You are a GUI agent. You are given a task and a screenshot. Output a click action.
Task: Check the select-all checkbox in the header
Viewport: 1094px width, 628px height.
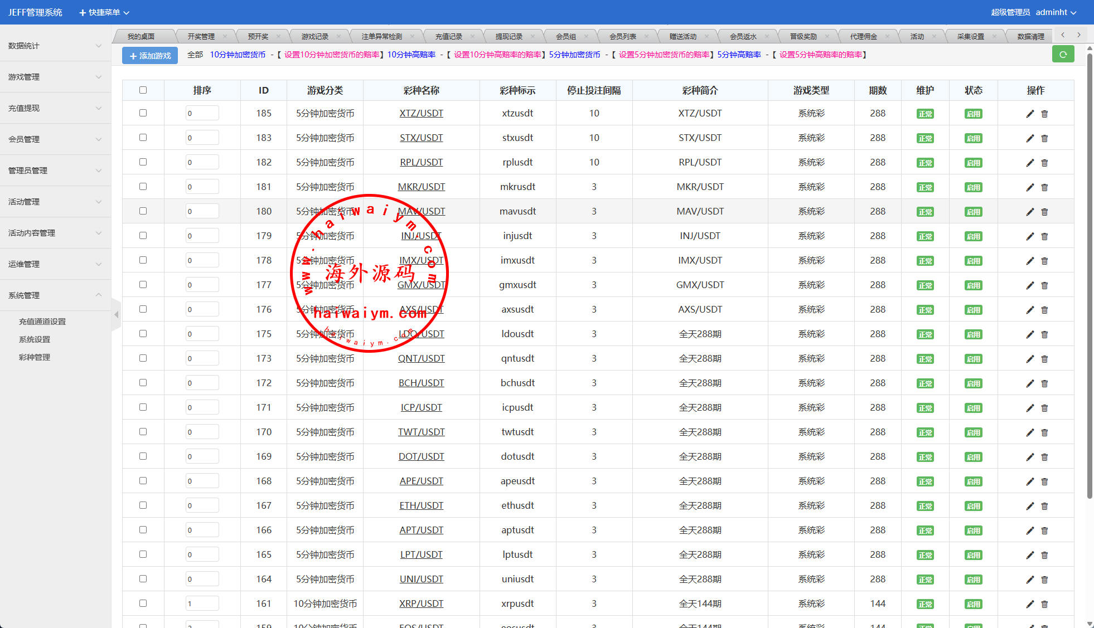point(143,90)
